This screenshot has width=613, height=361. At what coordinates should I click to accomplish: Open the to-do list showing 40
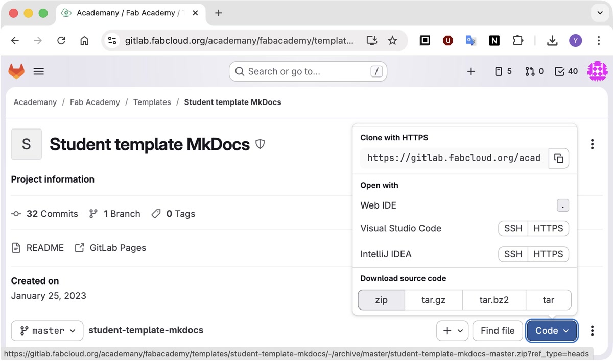coord(566,71)
